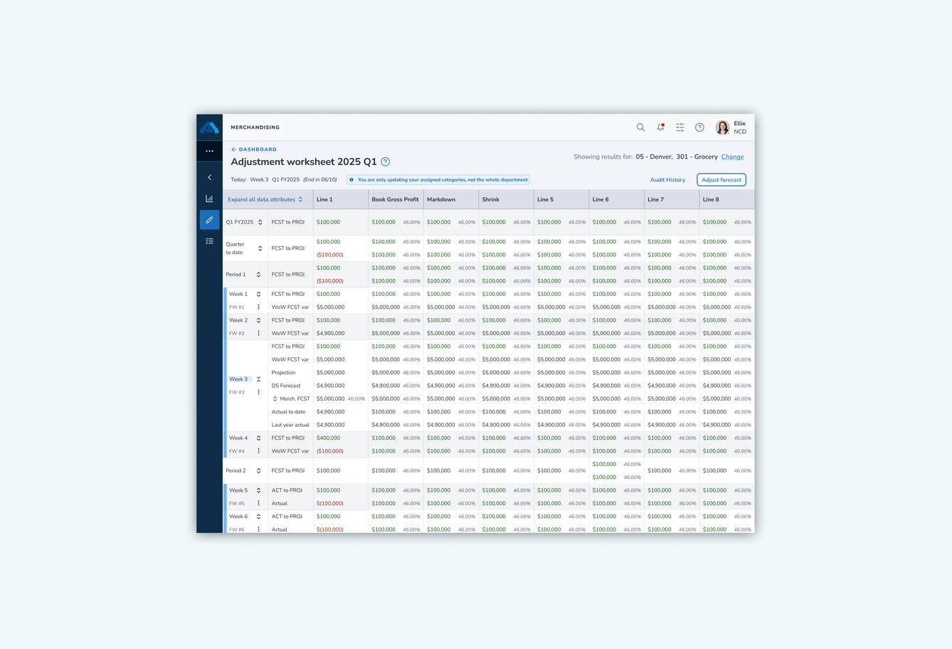
Task: Open the help icon beside worksheet title
Action: [385, 162]
